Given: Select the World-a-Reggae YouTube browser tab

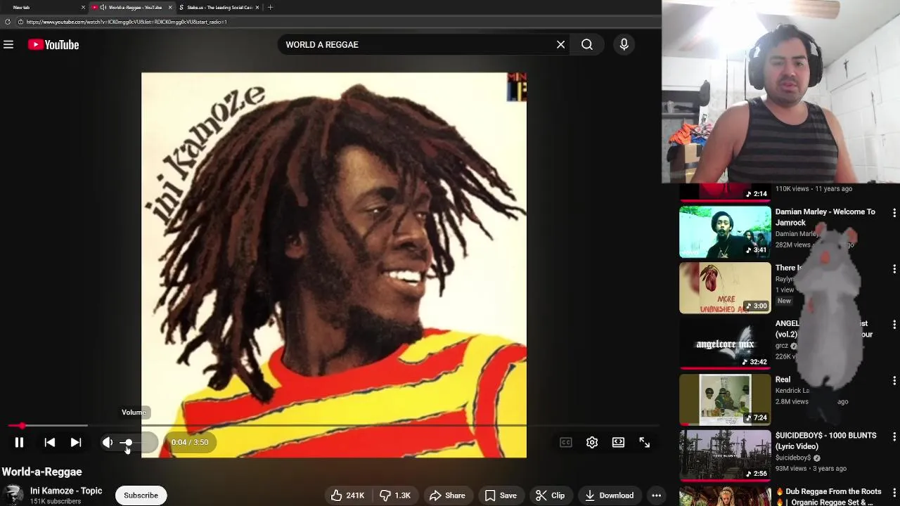Looking at the screenshot, I should click(131, 7).
